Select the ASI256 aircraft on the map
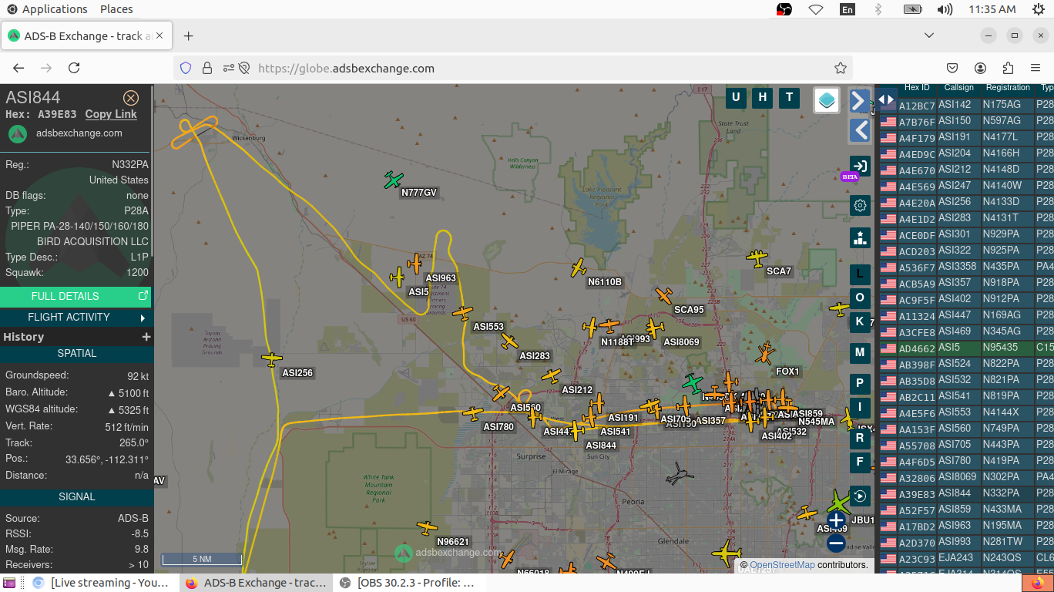Image resolution: width=1054 pixels, height=592 pixels. [272, 358]
